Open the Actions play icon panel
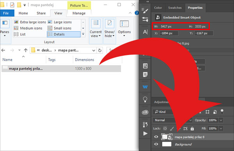234x151 pixels. pos(145,133)
